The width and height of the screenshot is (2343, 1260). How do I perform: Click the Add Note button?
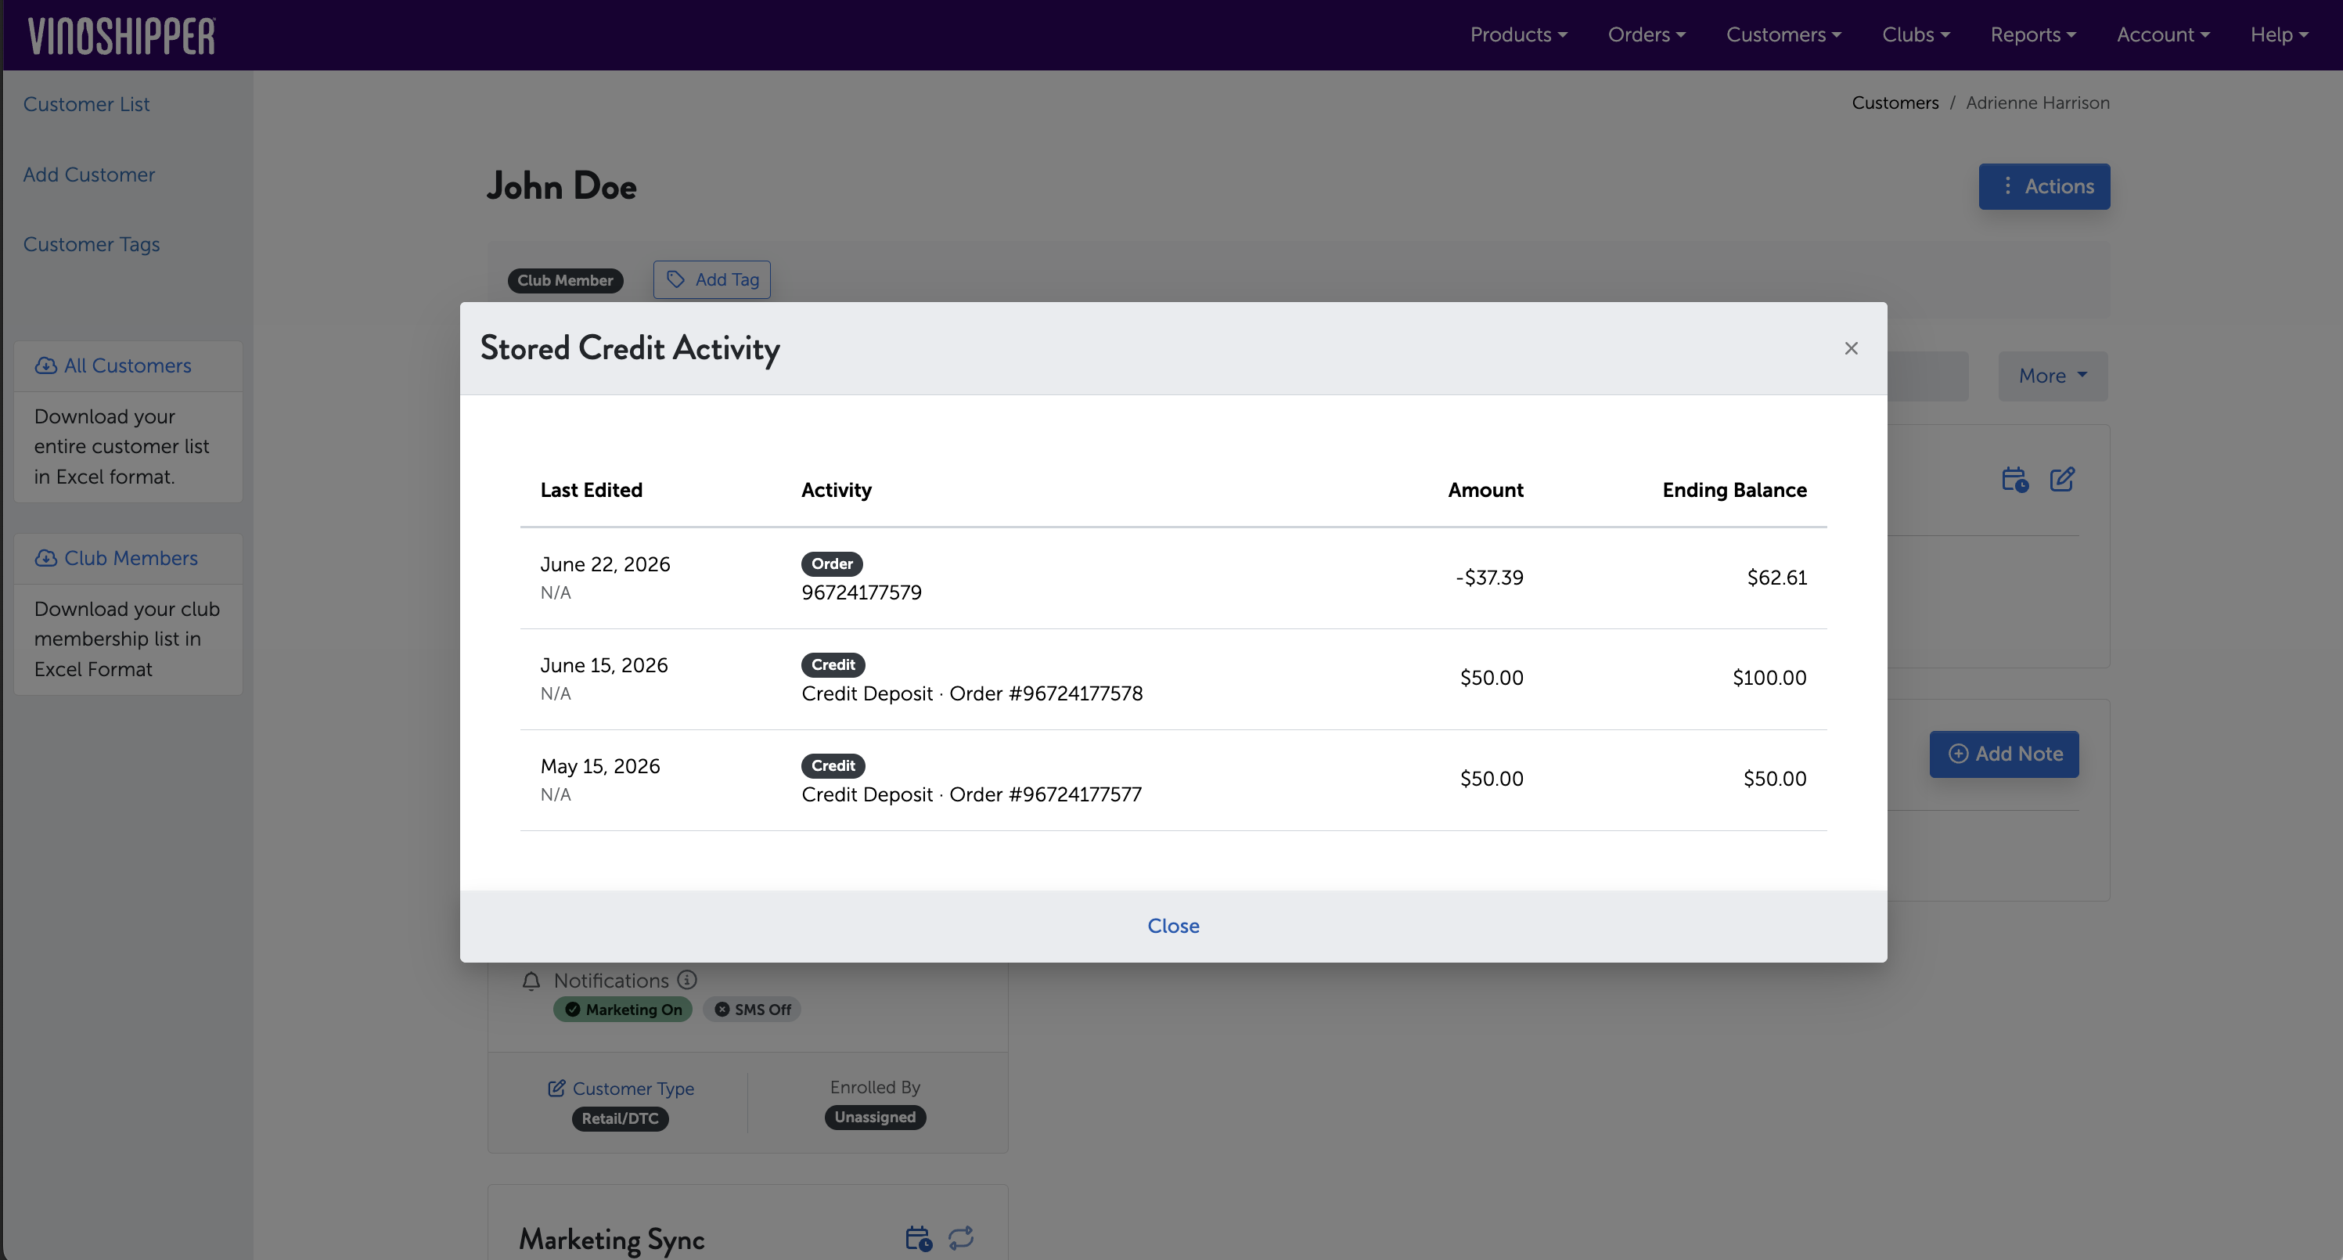click(x=2003, y=754)
